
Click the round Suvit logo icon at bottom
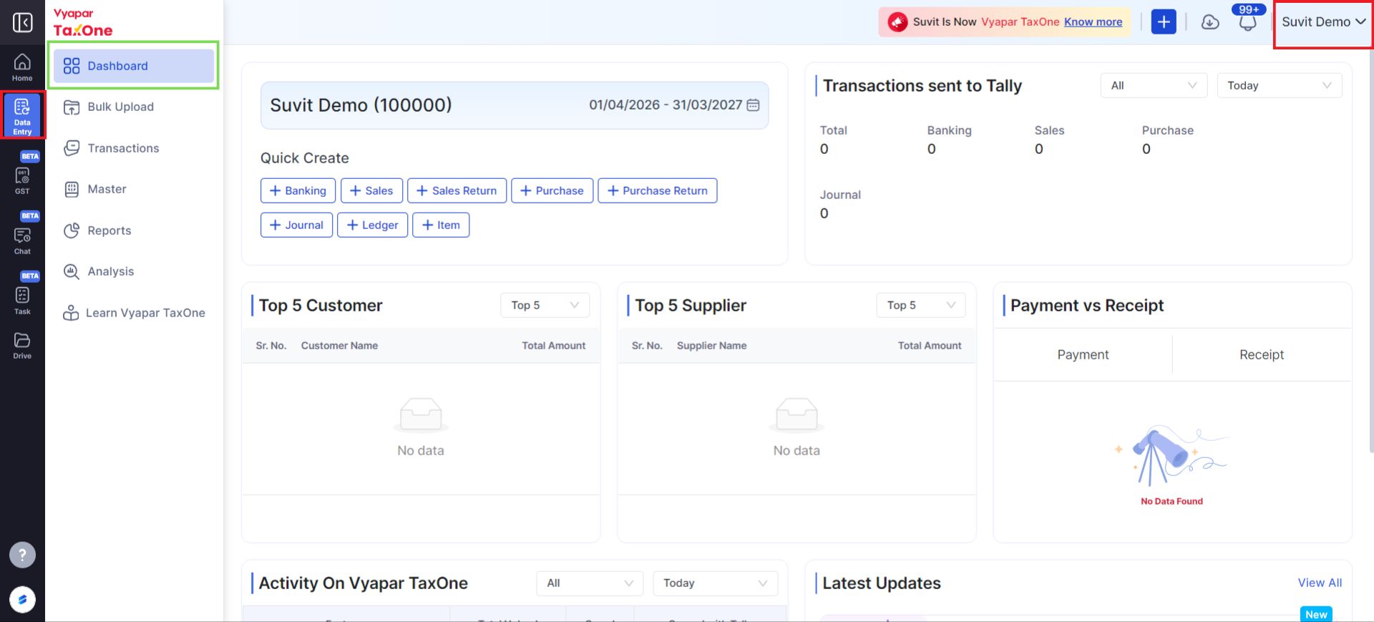[x=22, y=600]
